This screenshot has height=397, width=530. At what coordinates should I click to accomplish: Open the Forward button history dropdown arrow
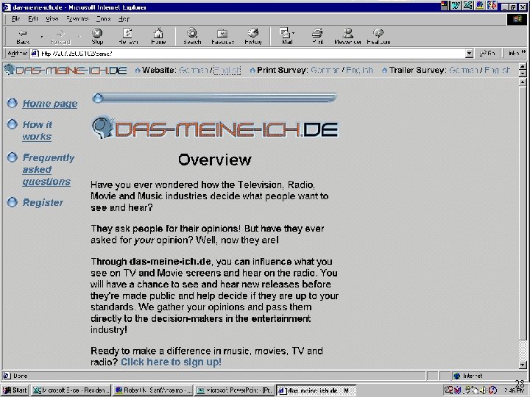79,37
